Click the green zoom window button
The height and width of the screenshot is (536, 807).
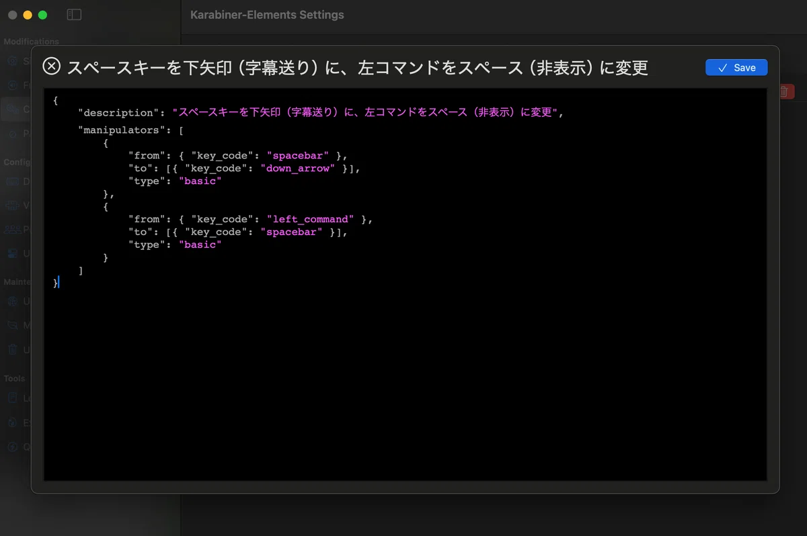pos(42,15)
